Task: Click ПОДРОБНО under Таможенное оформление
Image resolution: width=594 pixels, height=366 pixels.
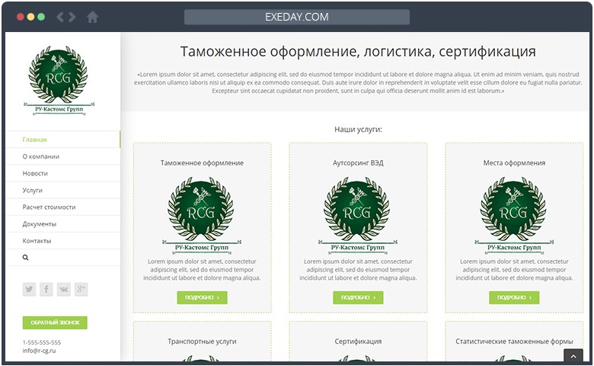Action: 202,297
